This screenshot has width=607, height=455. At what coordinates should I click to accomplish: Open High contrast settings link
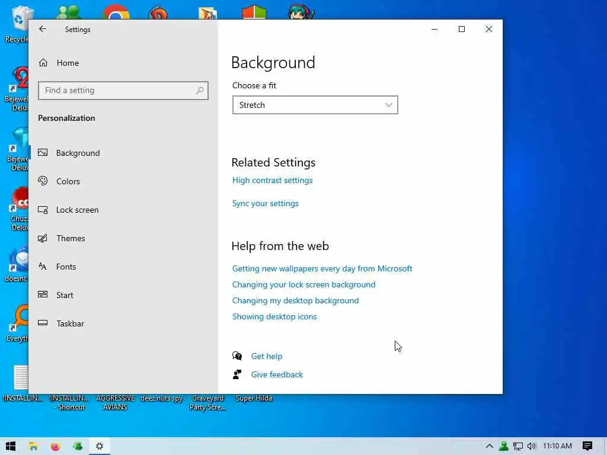[272, 180]
